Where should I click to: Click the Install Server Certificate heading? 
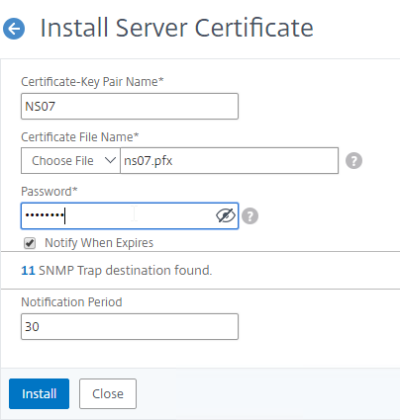coord(176,28)
